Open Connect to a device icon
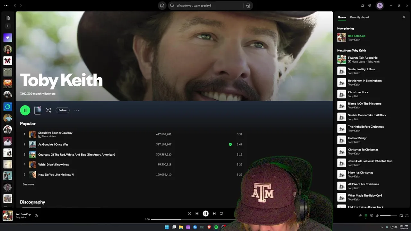This screenshot has width=411, height=231. click(x=372, y=216)
